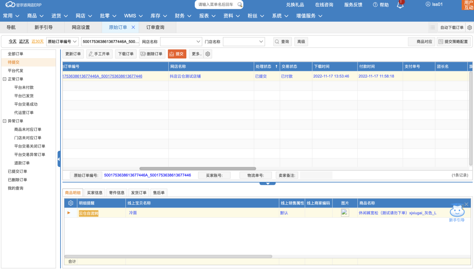Viewport: 474px width, 269px height.
Task: Click the 用户互动 orange badge
Action: pos(468,5)
